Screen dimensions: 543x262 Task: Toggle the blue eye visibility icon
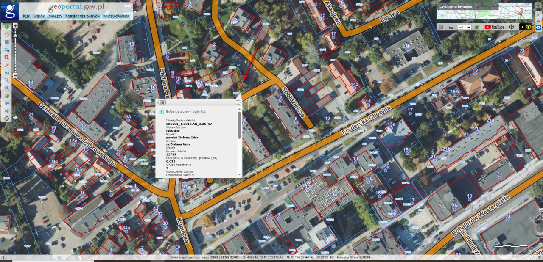pos(538,27)
